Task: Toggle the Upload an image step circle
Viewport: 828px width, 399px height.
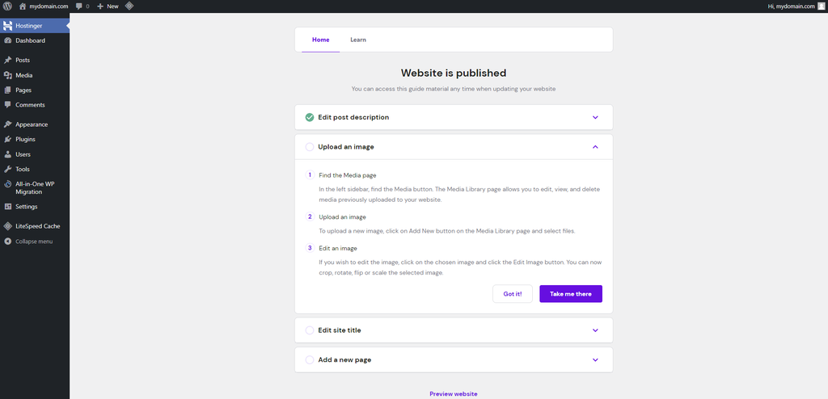Action: (310, 147)
